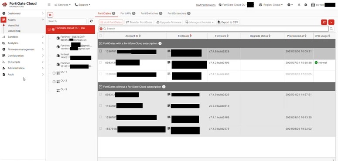Click the Firmware management icon

pyautogui.click(x=3, y=49)
